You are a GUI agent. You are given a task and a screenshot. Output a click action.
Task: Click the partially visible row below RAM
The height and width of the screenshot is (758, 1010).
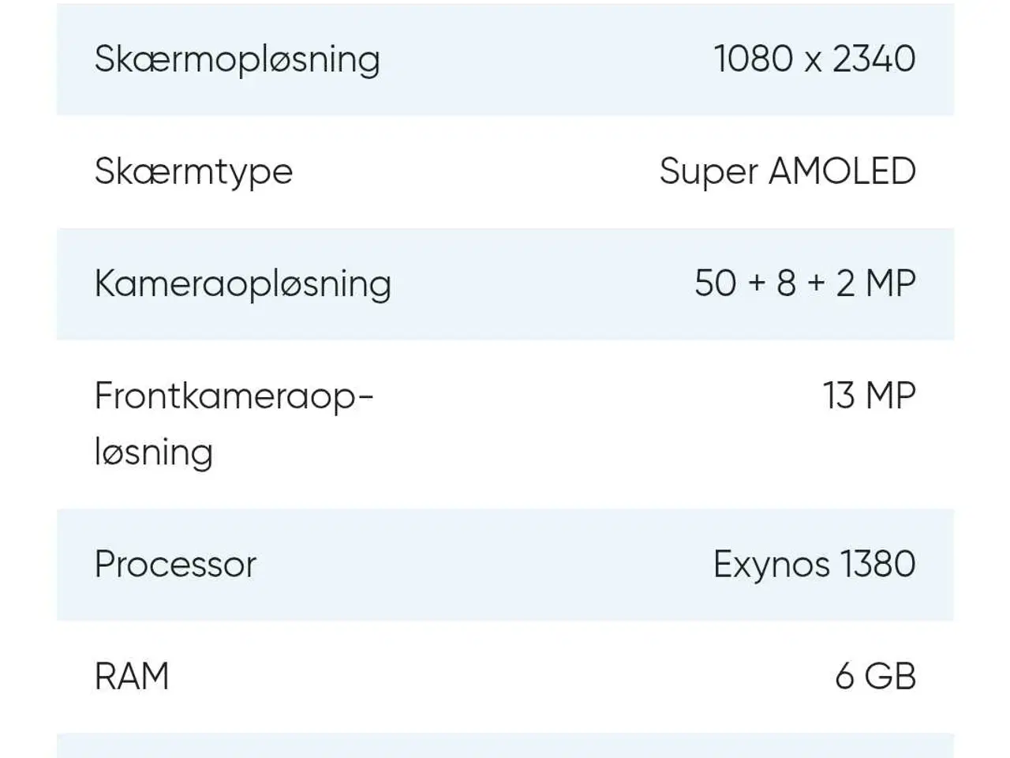(x=505, y=745)
